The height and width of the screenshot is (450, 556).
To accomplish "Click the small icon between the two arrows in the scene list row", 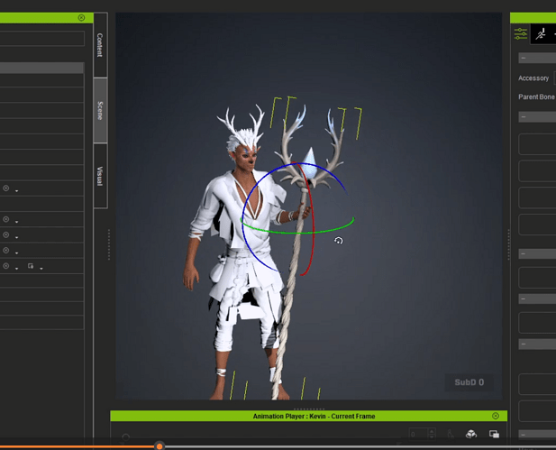I will (31, 266).
